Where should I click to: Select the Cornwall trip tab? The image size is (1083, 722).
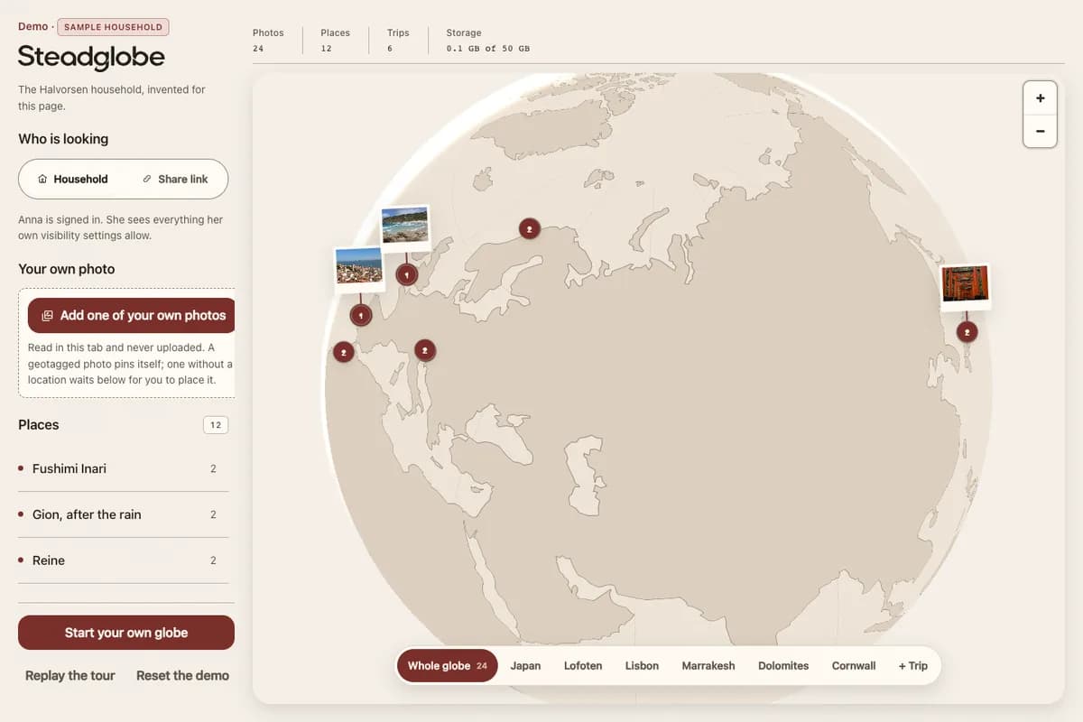(x=854, y=665)
